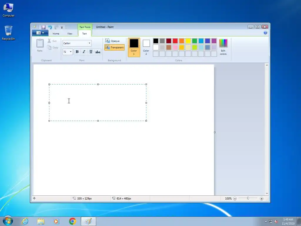The image size is (301, 226).
Task: Pick the black color swatch
Action: (156, 41)
